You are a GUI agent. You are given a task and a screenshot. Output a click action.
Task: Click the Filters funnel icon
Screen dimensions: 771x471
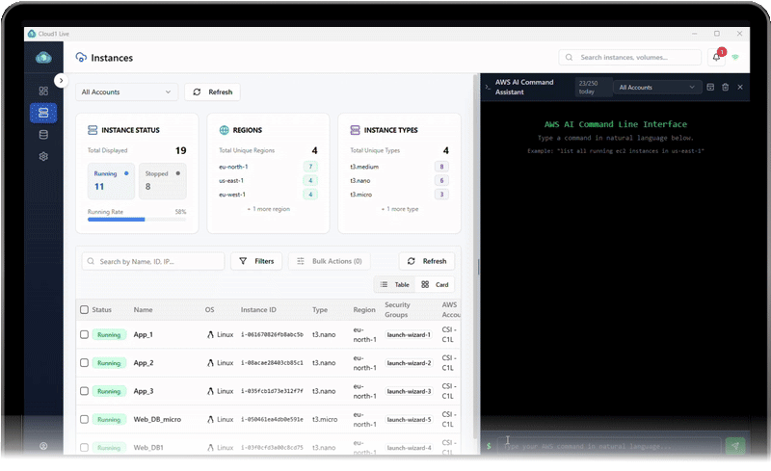[x=243, y=262]
